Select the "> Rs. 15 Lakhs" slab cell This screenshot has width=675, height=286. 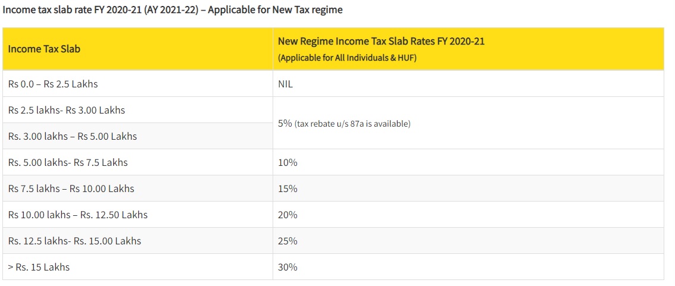click(x=39, y=267)
